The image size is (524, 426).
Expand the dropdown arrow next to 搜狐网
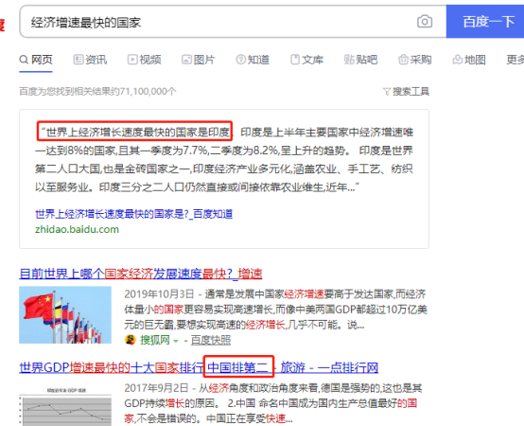[176, 341]
